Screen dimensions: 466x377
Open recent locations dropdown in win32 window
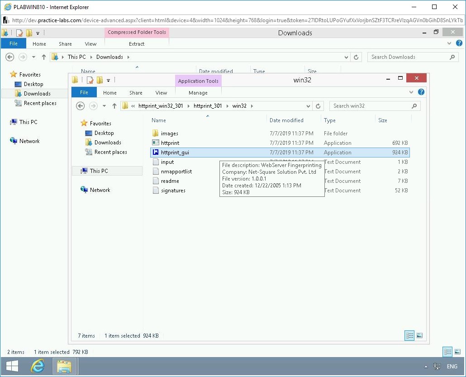point(104,106)
